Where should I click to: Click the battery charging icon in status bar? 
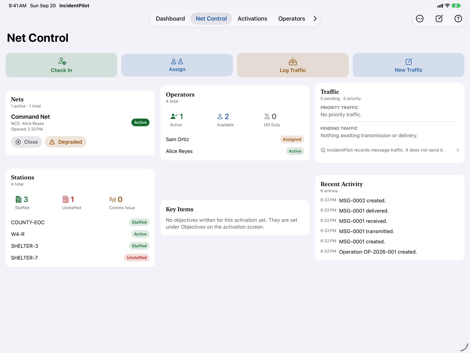(456, 5)
